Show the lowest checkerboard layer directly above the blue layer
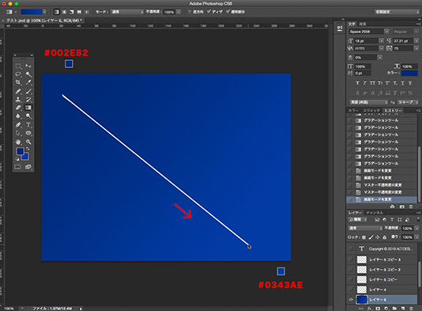The height and width of the screenshot is (311, 422). tap(351, 290)
